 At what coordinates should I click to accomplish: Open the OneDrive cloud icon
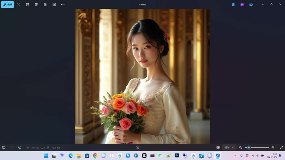pyautogui.click(x=251, y=5)
